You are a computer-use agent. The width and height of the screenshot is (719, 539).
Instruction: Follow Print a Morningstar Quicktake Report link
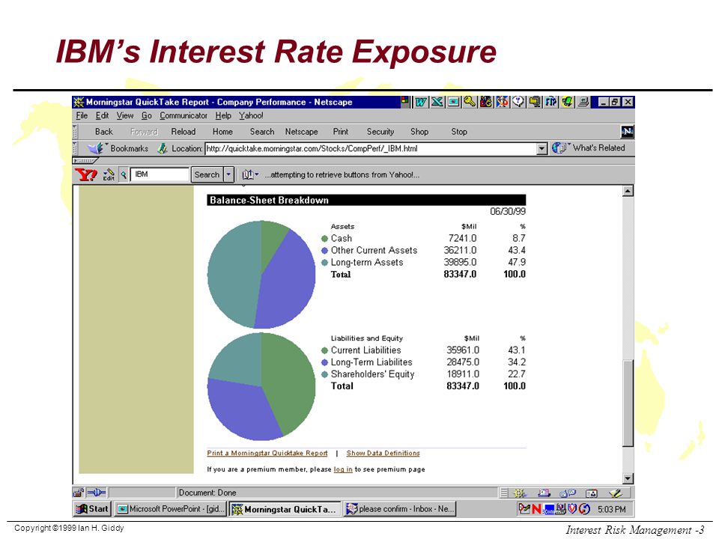[267, 454]
